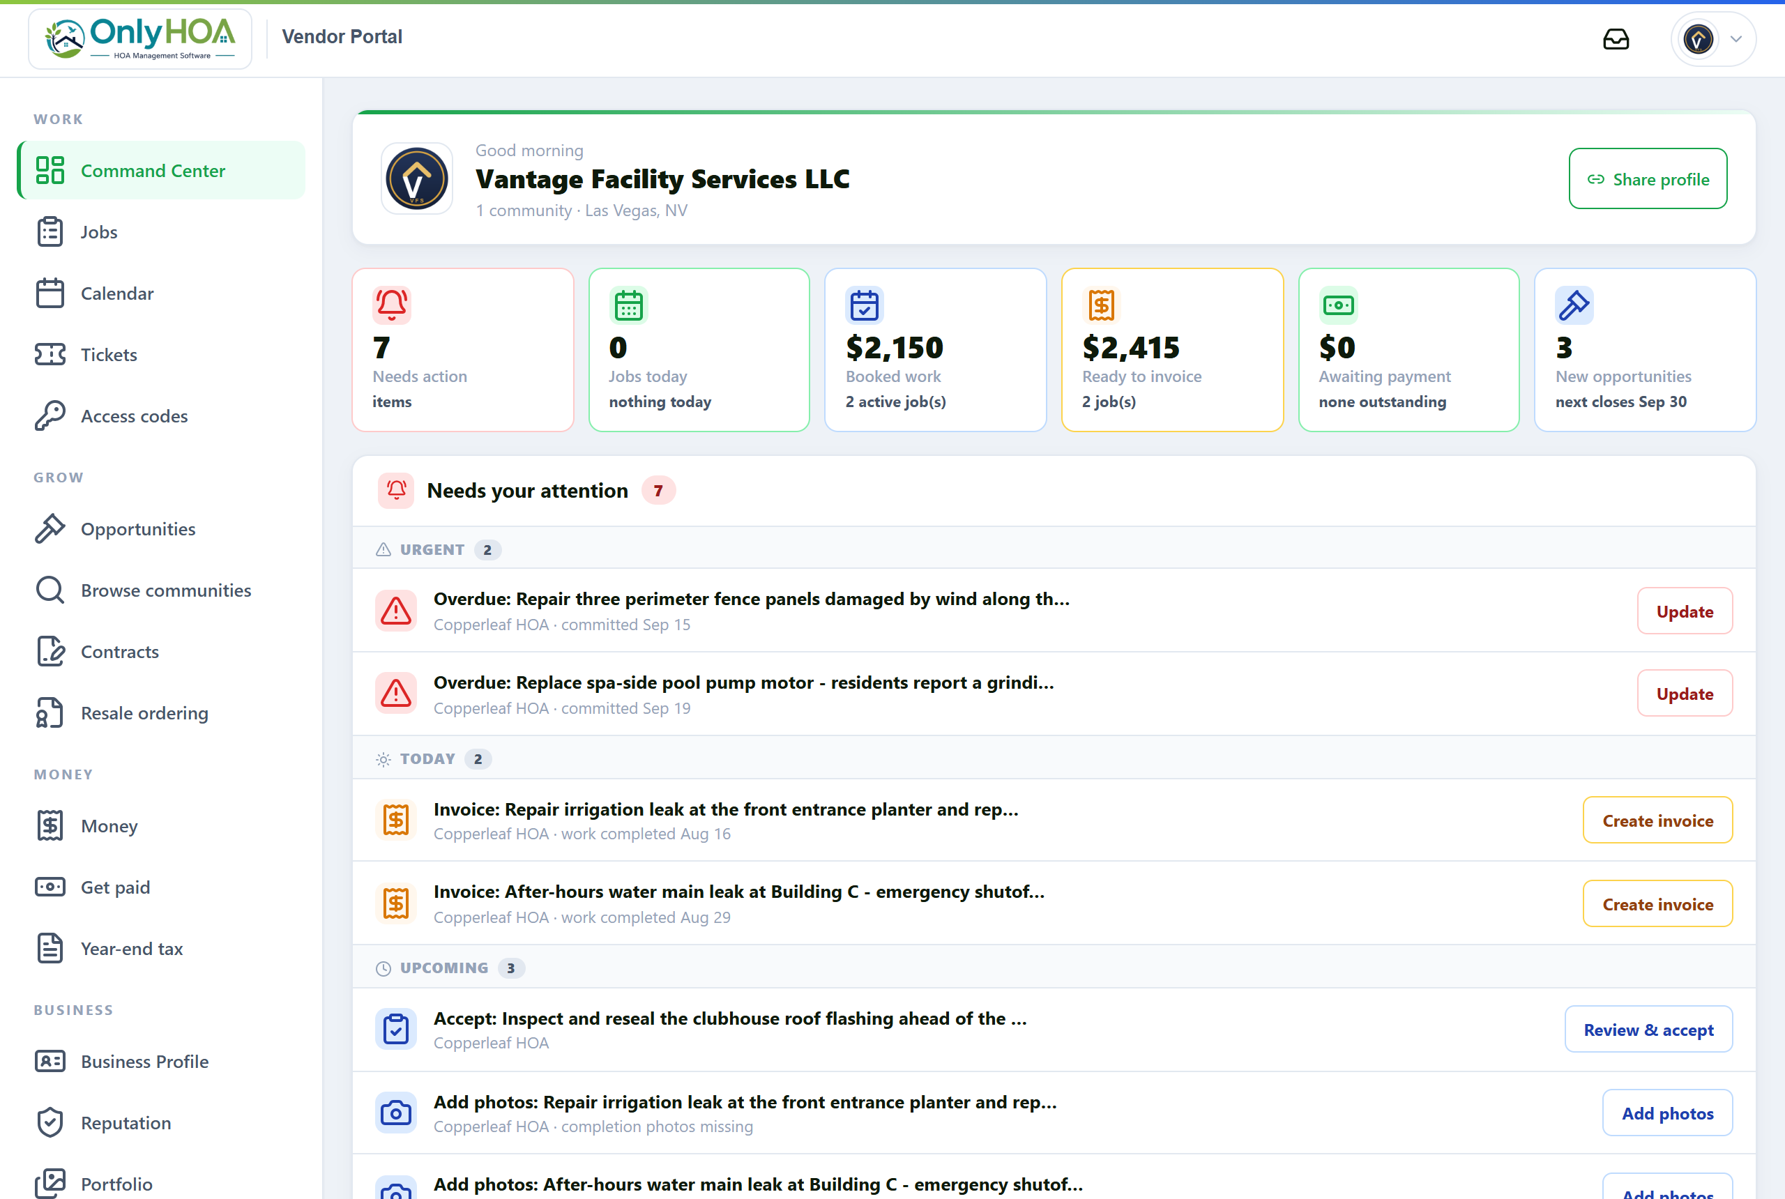Click the Access codes key icon
Image resolution: width=1785 pixels, height=1199 pixels.
(x=50, y=416)
